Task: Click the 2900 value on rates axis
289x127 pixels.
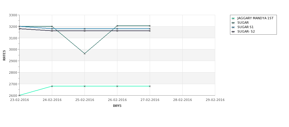Action: point(13,61)
